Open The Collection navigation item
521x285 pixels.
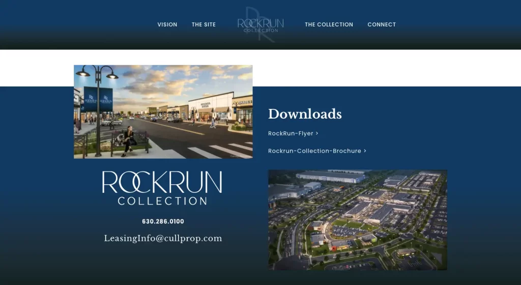coord(329,24)
